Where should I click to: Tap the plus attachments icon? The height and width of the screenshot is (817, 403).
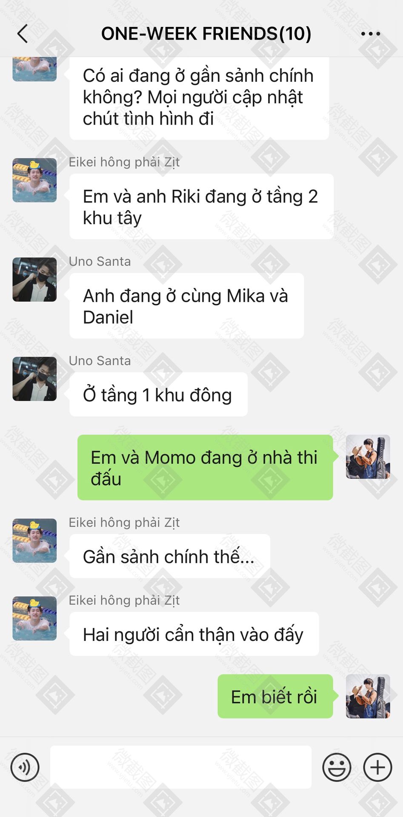click(377, 767)
